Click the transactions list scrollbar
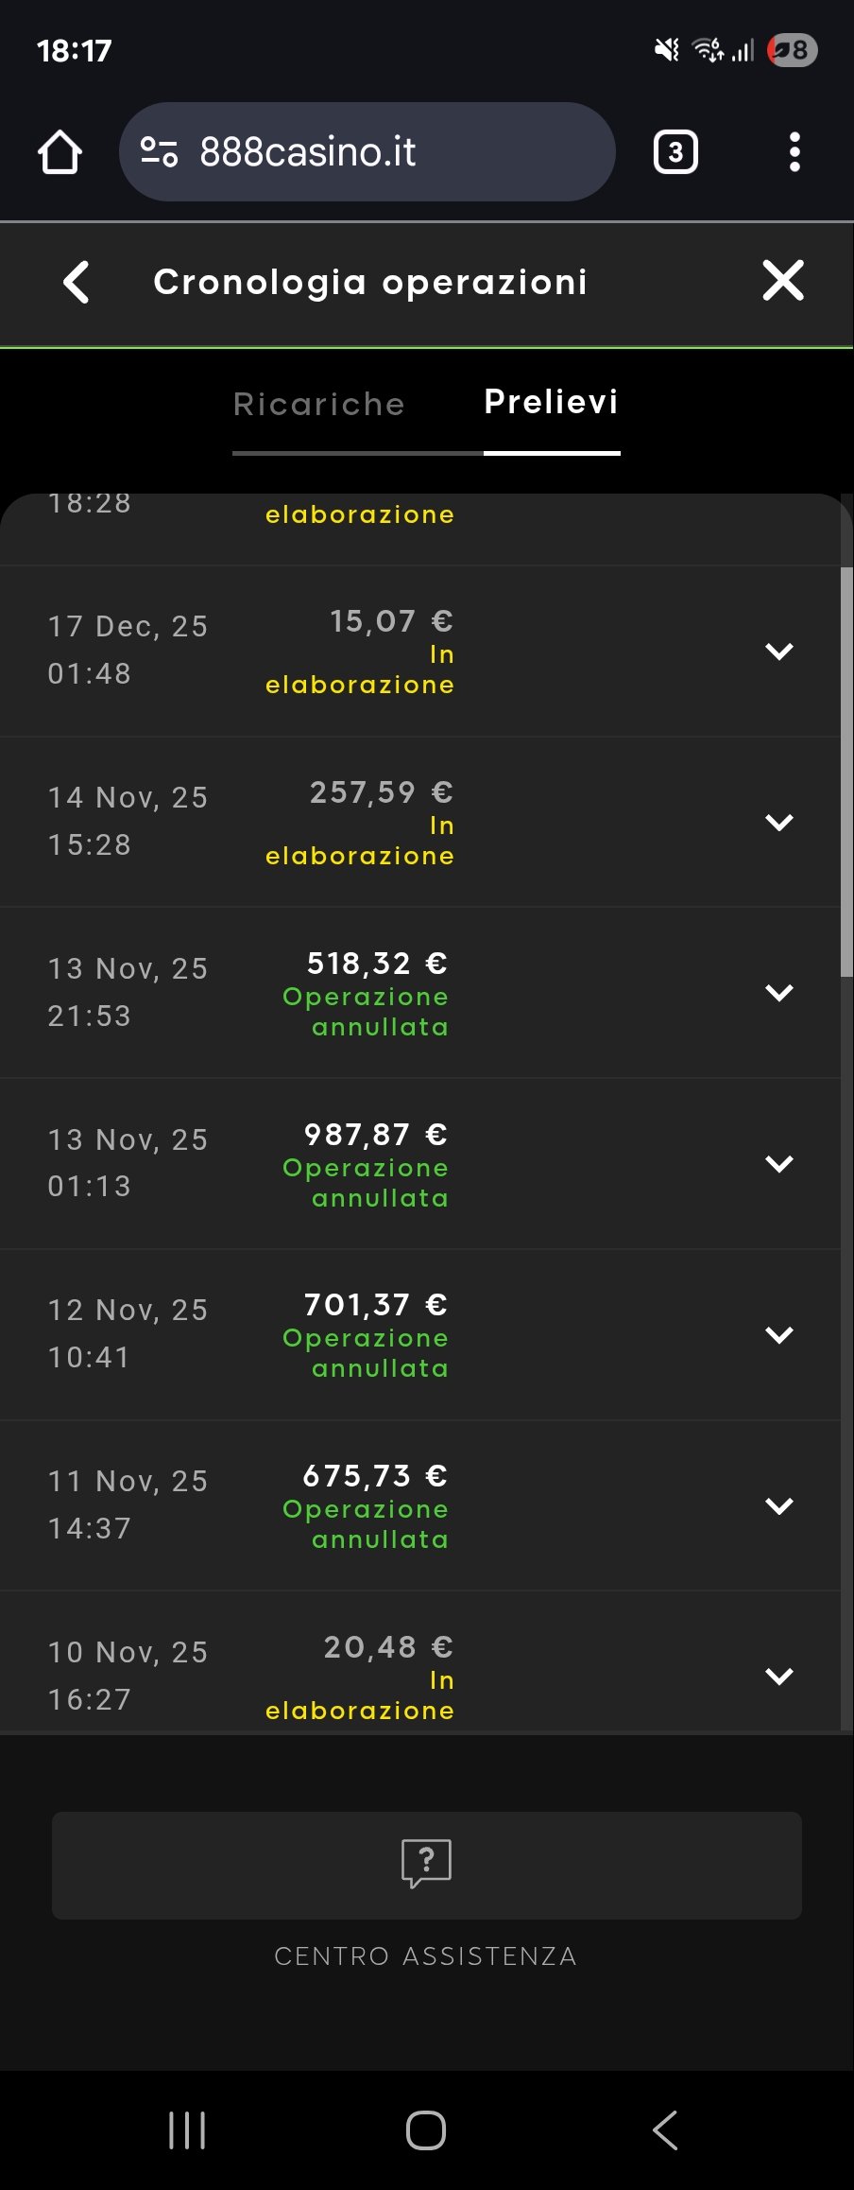The image size is (854, 2190). click(846, 771)
